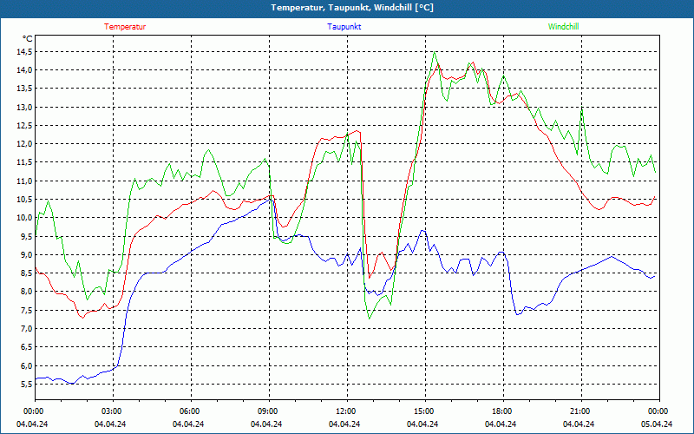Click the 15:00 time label on x-axis
The width and height of the screenshot is (694, 434).
[424, 411]
